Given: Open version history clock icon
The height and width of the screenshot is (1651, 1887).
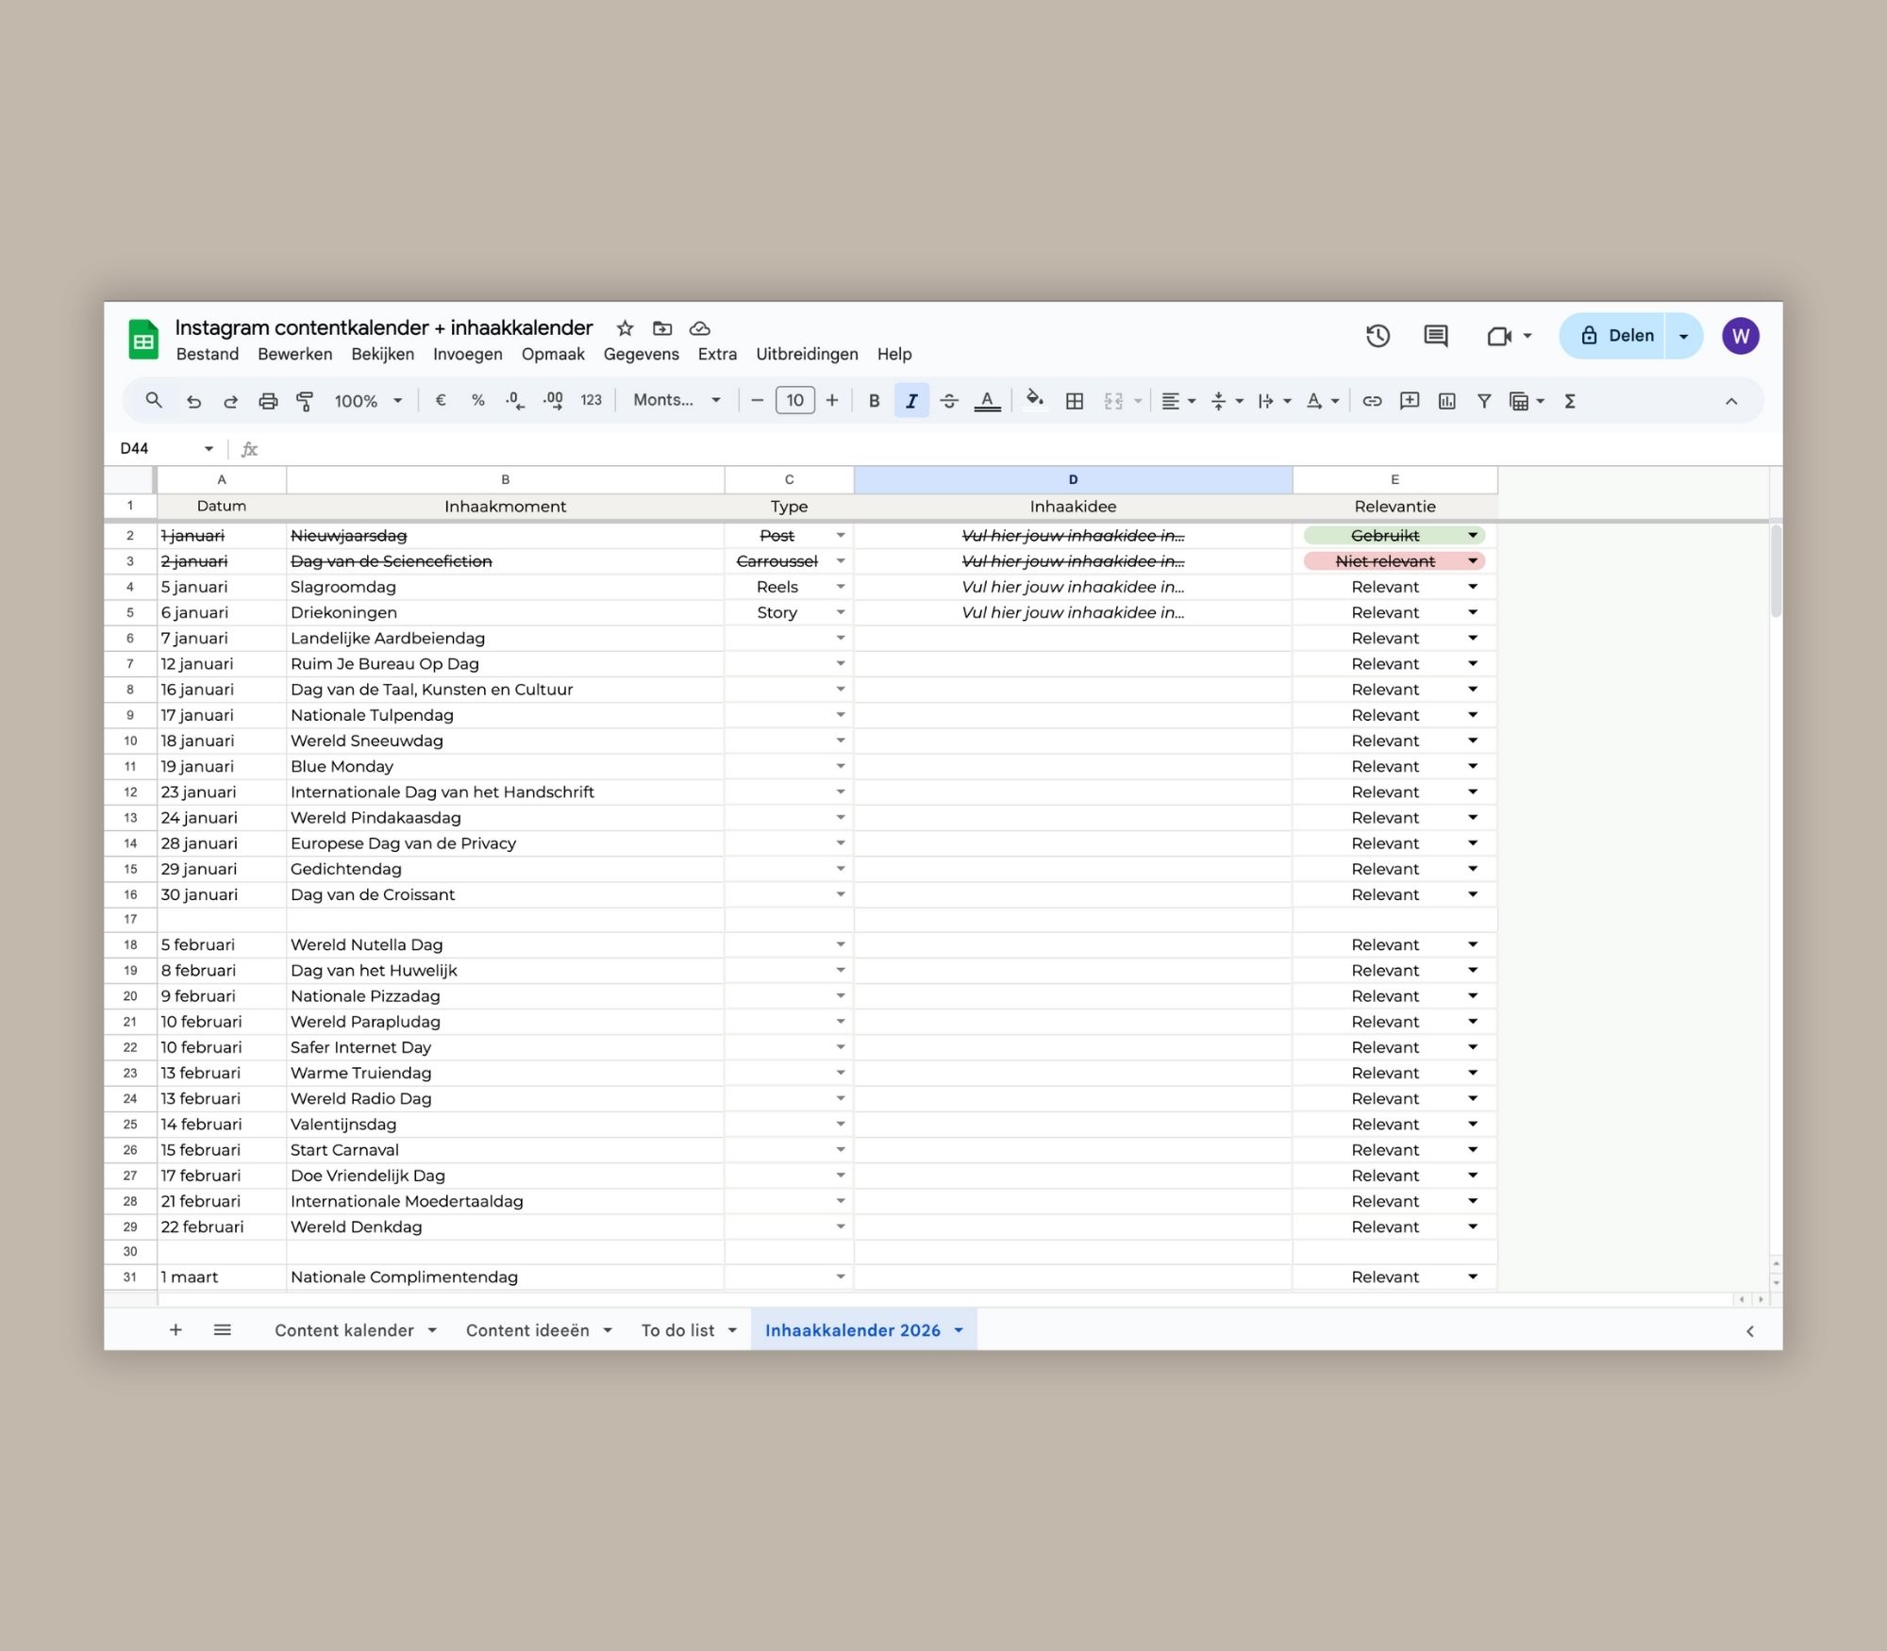Looking at the screenshot, I should 1378,336.
